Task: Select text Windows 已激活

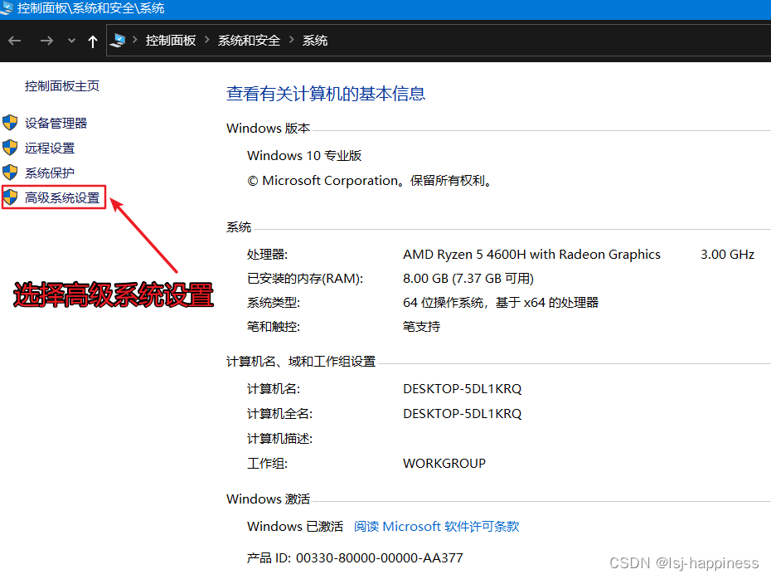Action: coord(295,527)
